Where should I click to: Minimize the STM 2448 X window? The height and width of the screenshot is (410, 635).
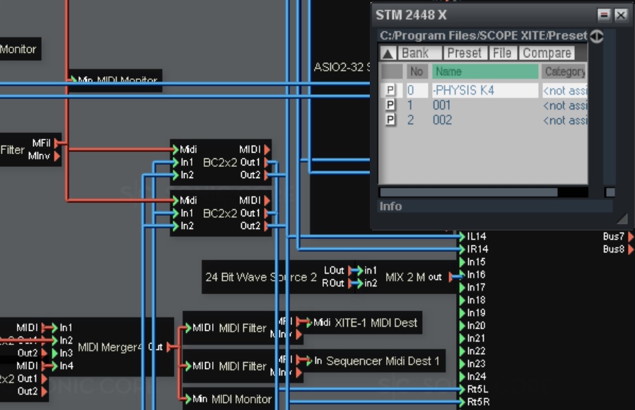tap(604, 16)
